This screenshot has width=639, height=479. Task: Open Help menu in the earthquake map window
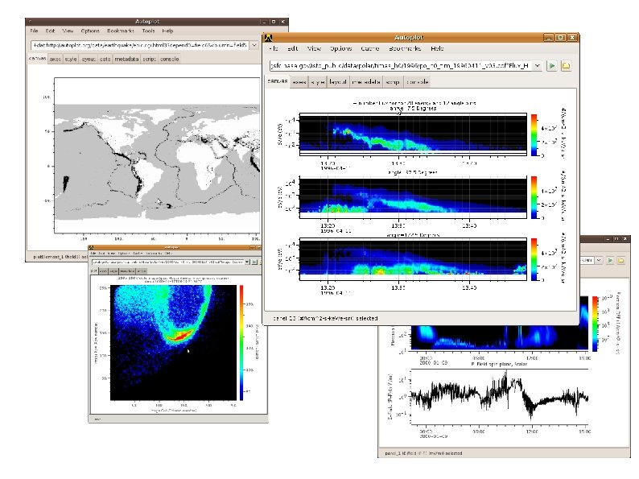pos(167,31)
